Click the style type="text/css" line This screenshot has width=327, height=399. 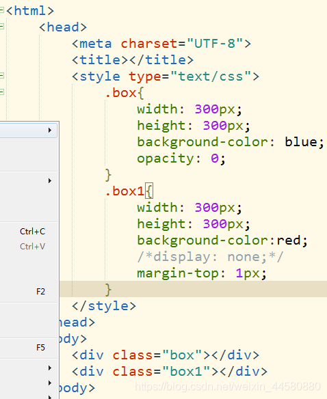pos(166,77)
